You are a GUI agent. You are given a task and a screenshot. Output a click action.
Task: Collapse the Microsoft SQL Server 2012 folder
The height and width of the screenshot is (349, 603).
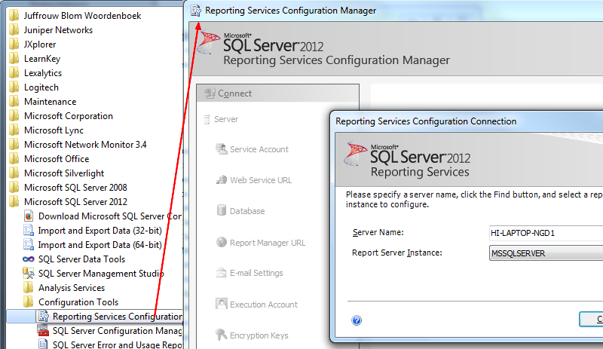click(14, 202)
